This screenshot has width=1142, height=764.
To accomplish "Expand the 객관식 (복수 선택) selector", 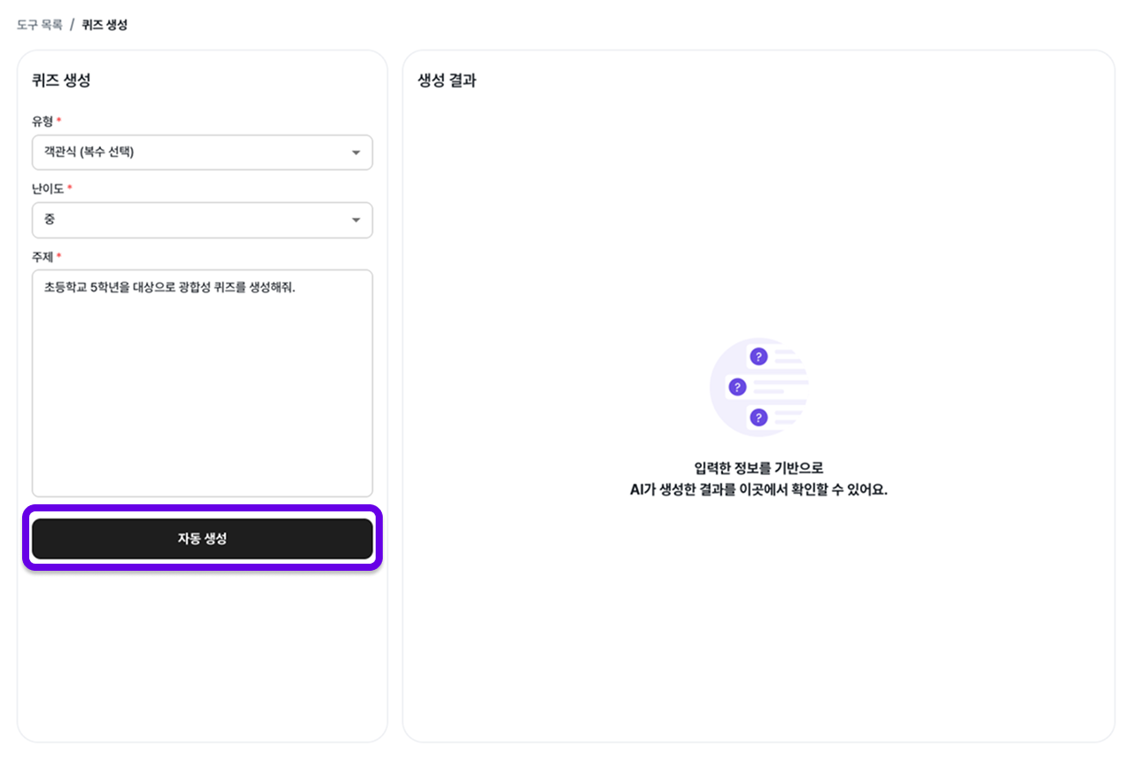I will point(202,152).
